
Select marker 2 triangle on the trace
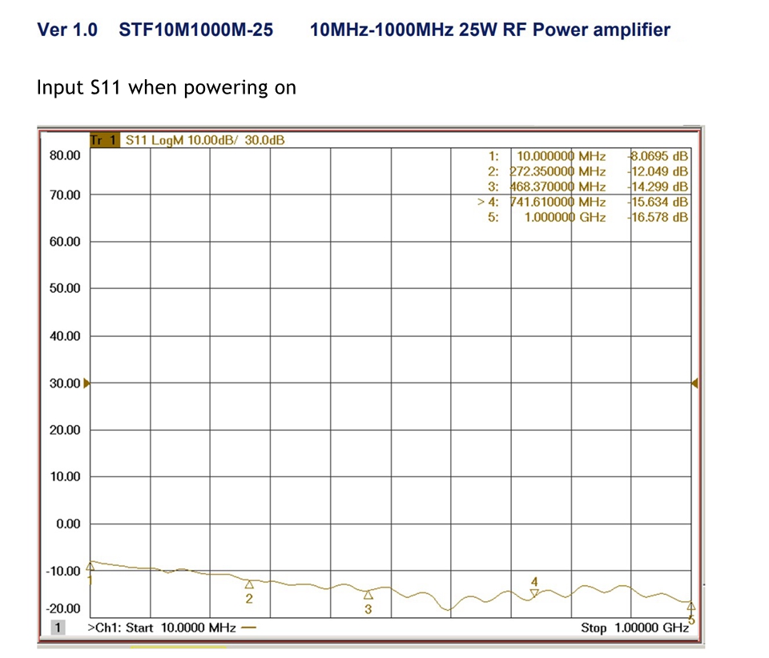pyautogui.click(x=249, y=584)
